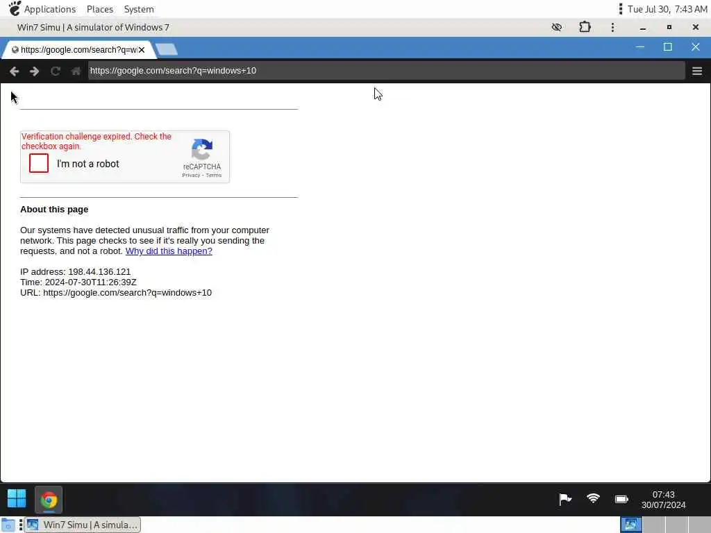Open the extensions puzzle icon
This screenshot has height=533, width=711.
(585, 27)
